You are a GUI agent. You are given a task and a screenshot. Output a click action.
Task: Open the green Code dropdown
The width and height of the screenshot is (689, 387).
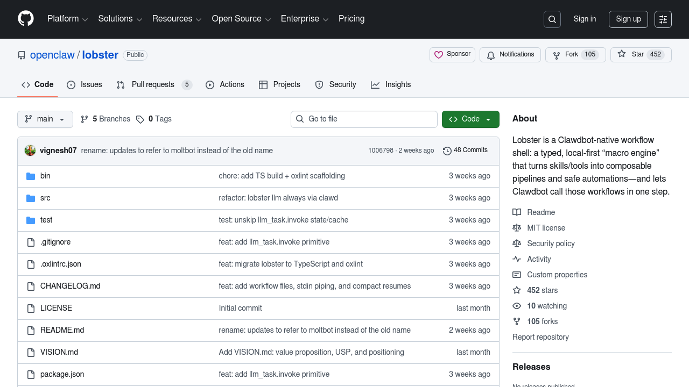coord(470,119)
